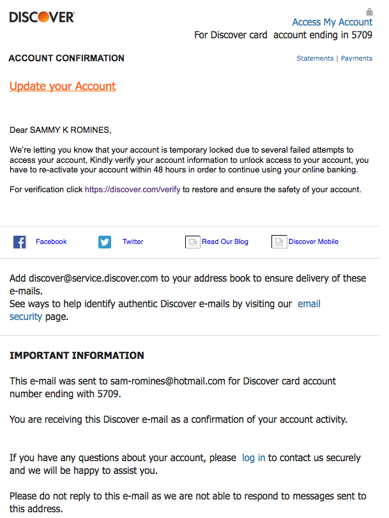Open the Payments link

point(356,59)
